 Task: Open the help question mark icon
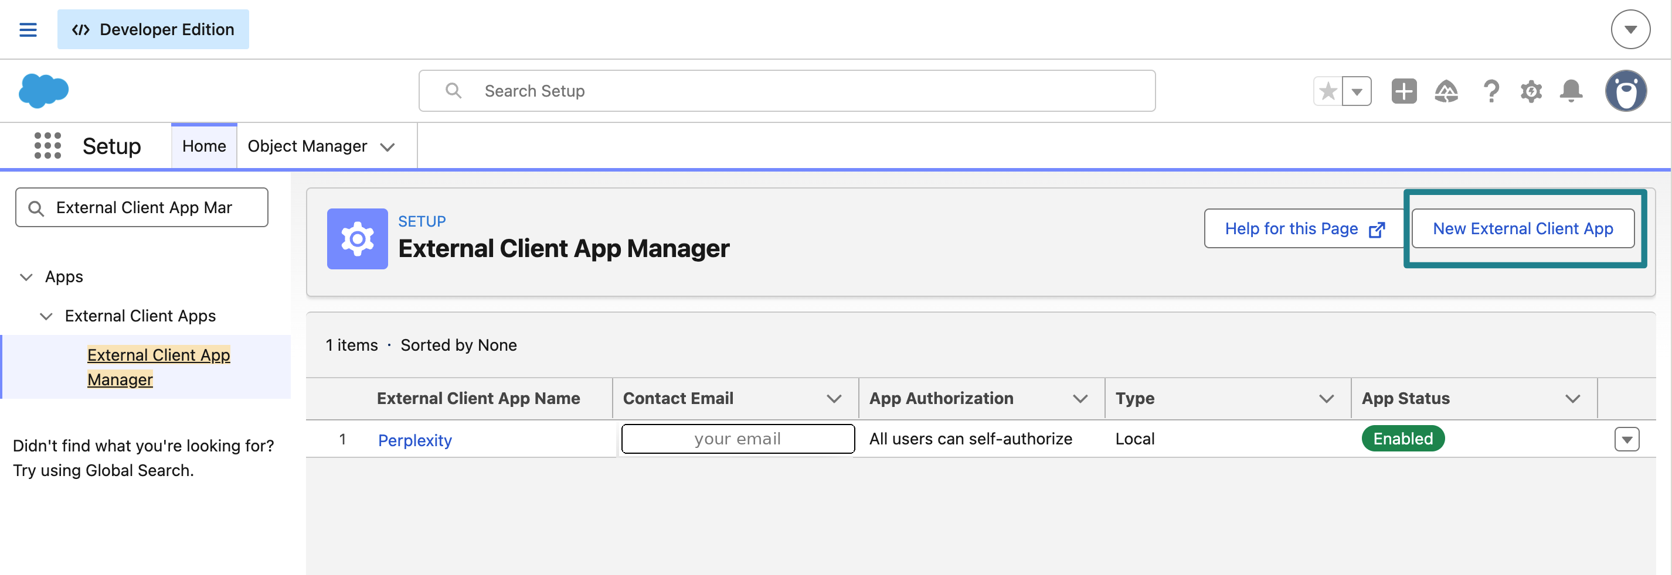click(x=1491, y=91)
